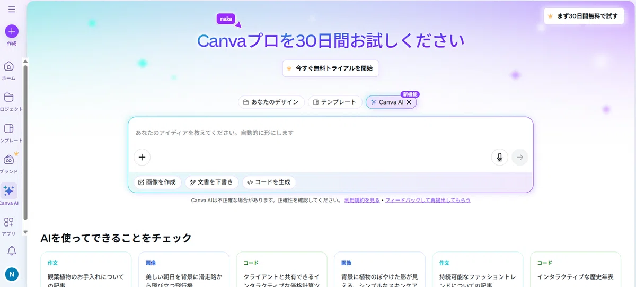Select Canva AI in sidebar
636x287 pixels.
(8, 195)
